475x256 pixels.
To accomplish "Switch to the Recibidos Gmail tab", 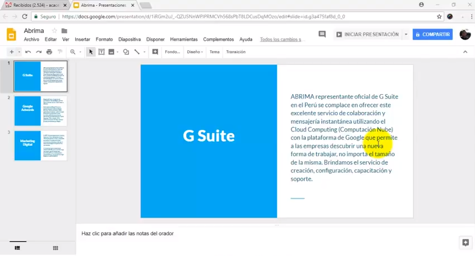I will (x=36, y=5).
